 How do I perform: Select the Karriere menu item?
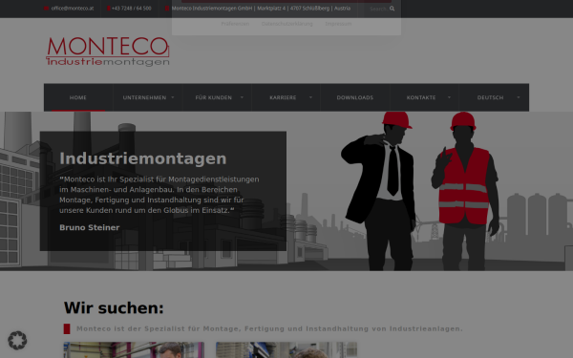click(286, 97)
